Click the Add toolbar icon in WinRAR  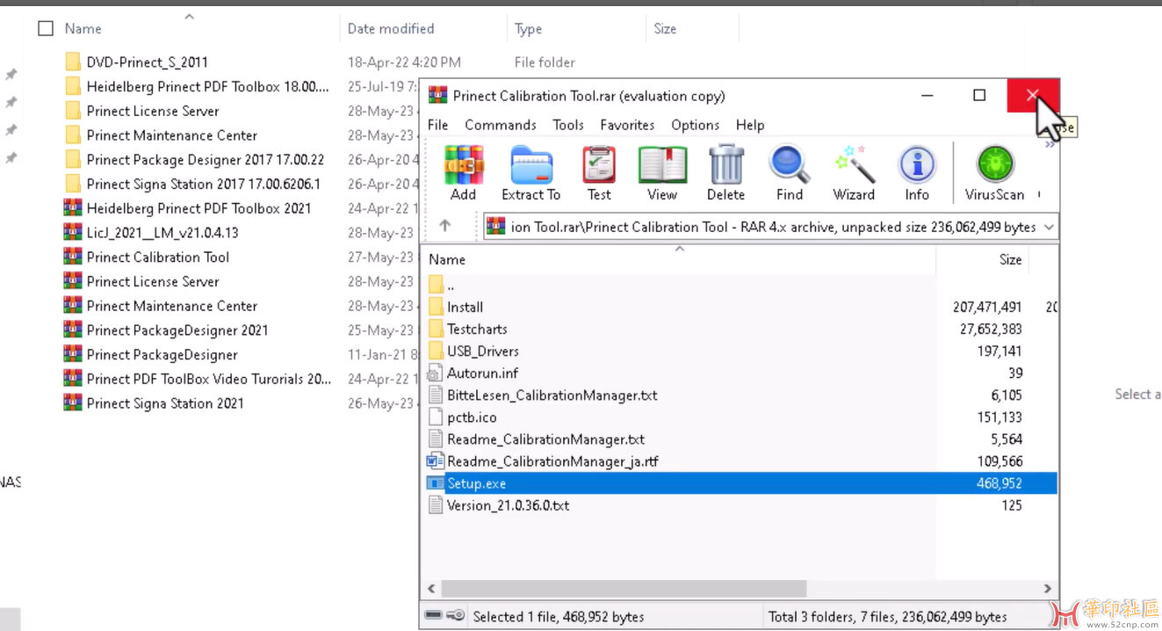(464, 173)
